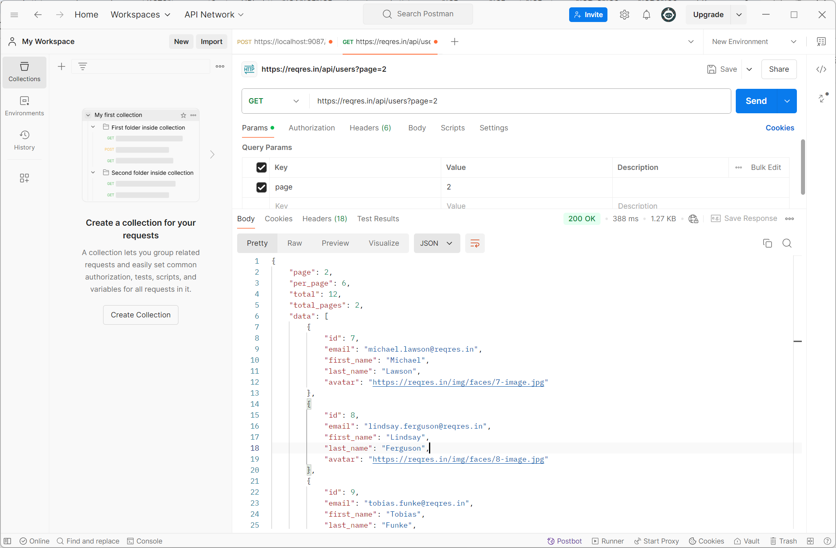Open the code snippet panel

click(821, 69)
